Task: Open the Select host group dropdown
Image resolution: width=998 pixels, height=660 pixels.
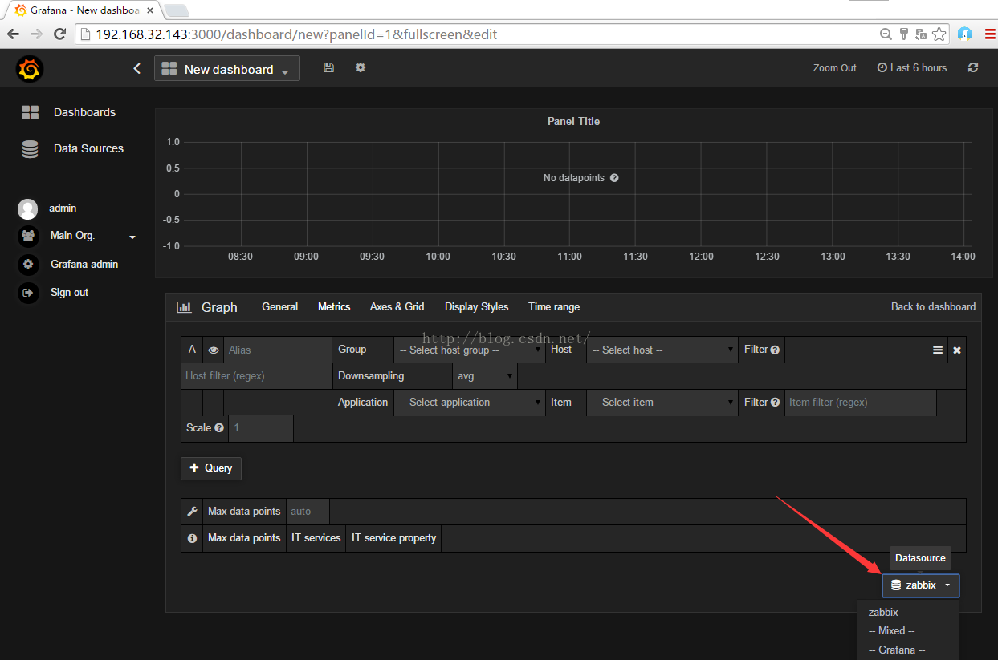Action: (x=470, y=350)
